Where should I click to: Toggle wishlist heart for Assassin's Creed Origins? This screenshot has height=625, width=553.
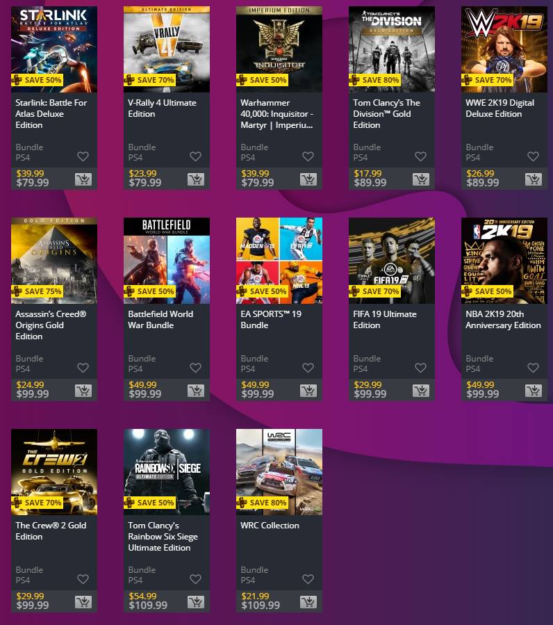coord(83,368)
